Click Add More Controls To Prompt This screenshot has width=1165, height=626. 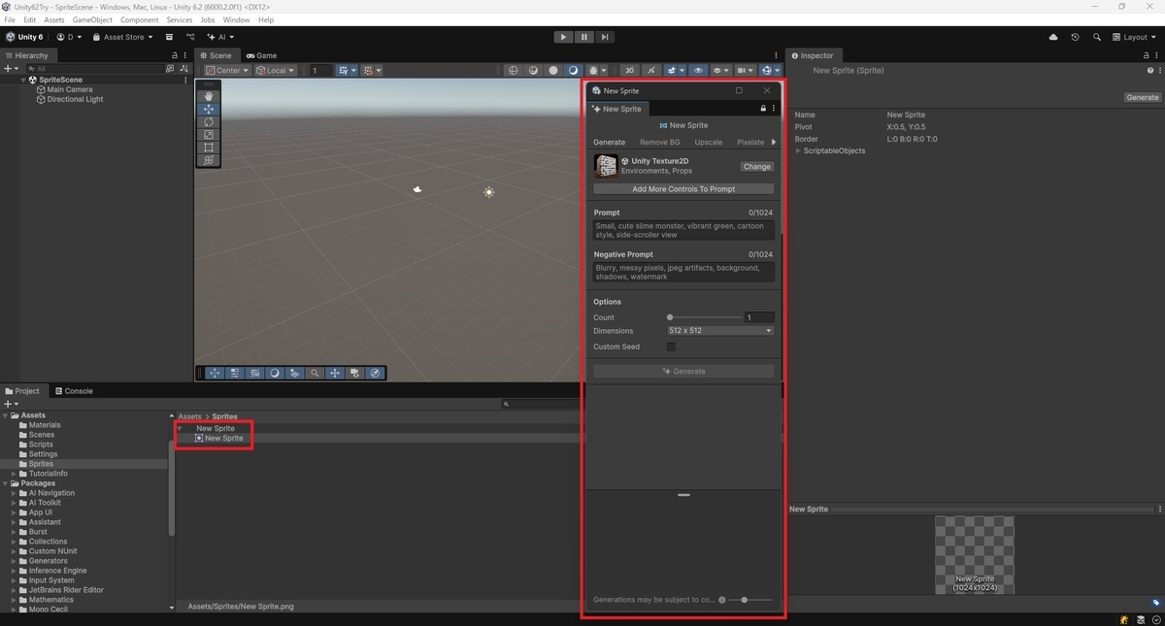[x=683, y=189]
